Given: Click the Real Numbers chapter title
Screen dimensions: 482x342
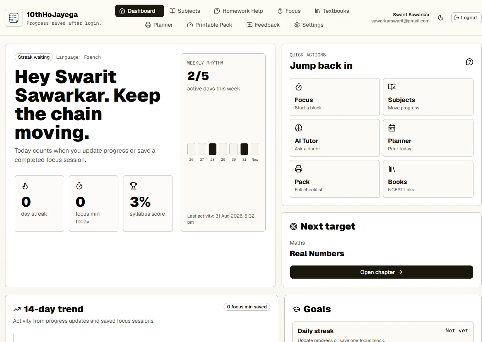Looking at the screenshot, I should pyautogui.click(x=317, y=254).
